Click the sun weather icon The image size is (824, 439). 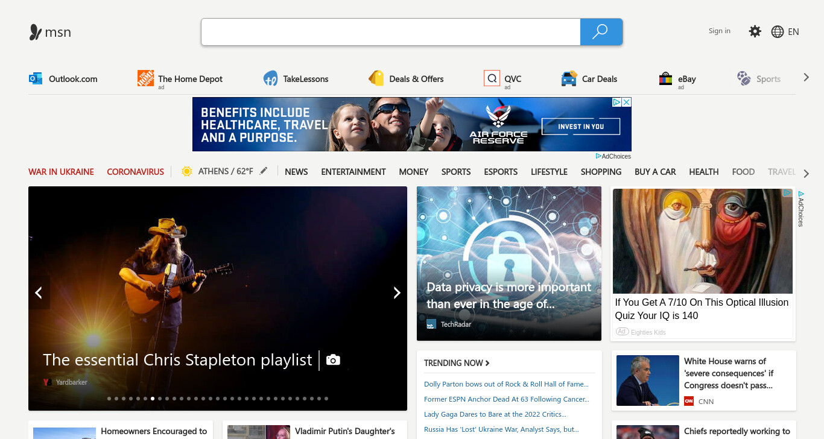(187, 171)
